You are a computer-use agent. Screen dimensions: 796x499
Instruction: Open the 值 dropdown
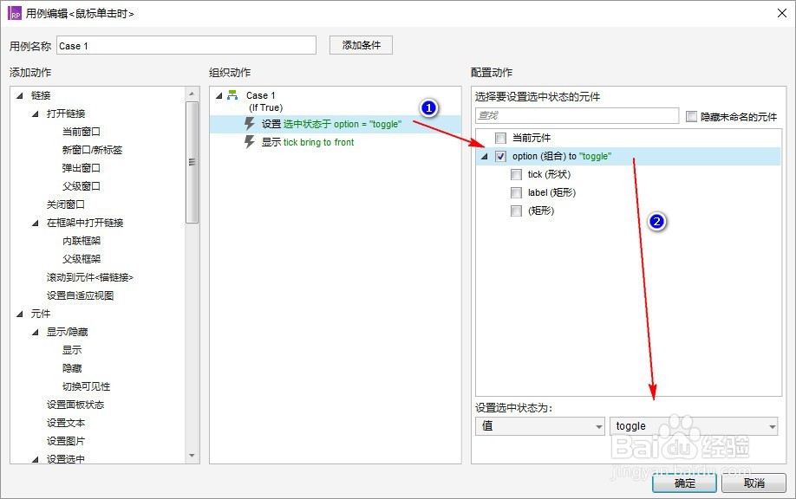pyautogui.click(x=540, y=426)
